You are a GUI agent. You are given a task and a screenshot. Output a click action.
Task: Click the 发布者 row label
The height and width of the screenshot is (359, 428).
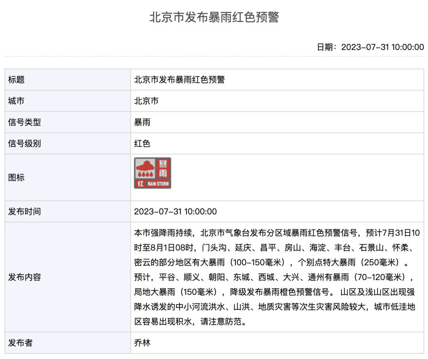tap(20, 343)
